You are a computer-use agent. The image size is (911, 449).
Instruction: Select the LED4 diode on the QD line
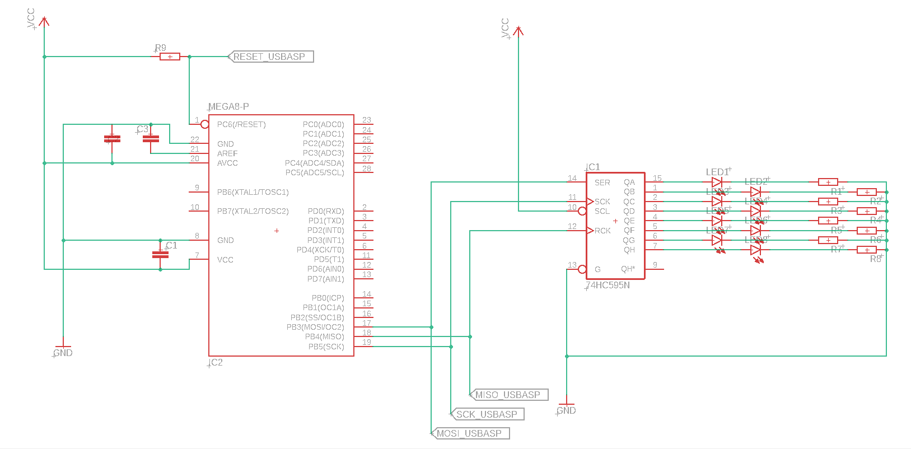(x=756, y=211)
